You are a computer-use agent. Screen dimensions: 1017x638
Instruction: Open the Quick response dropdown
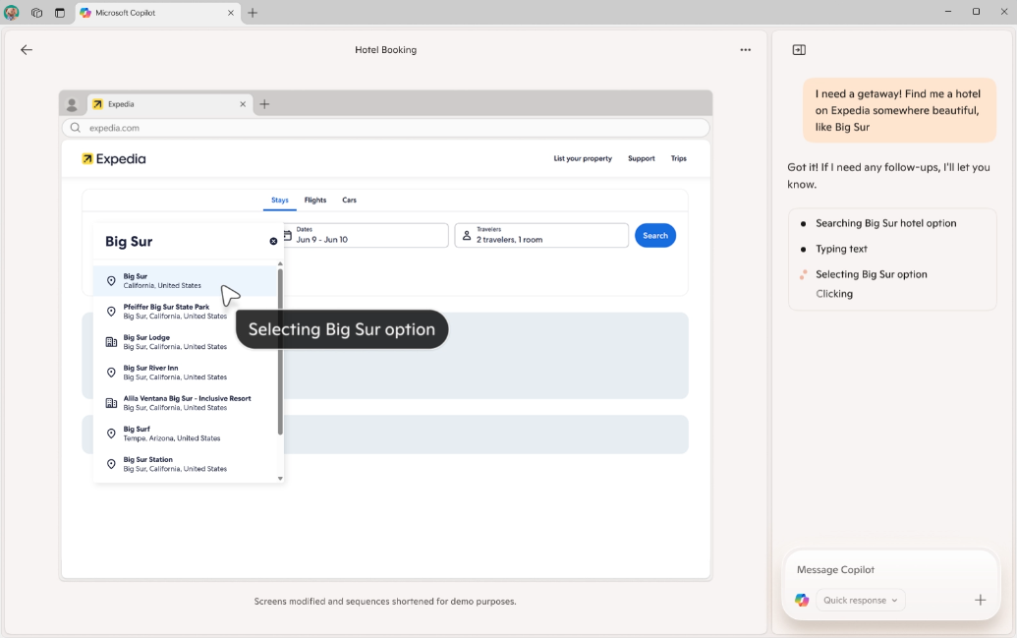tap(860, 601)
